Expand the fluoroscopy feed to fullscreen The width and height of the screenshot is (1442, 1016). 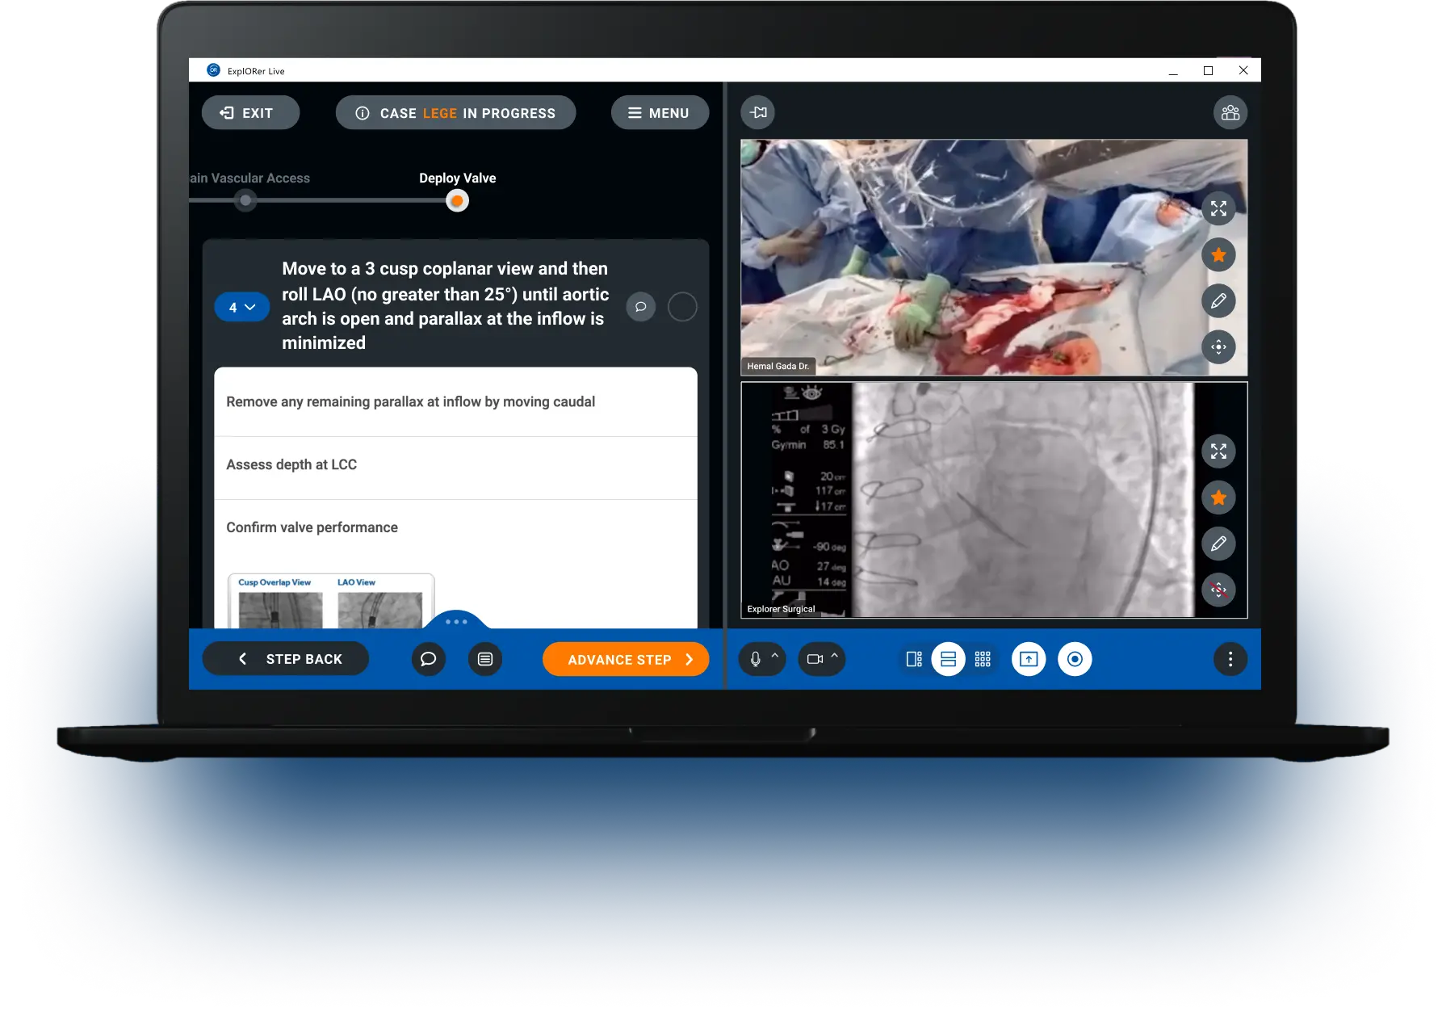pos(1218,451)
